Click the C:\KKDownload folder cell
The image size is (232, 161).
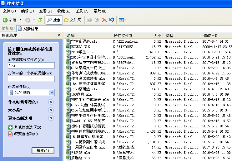125,41
